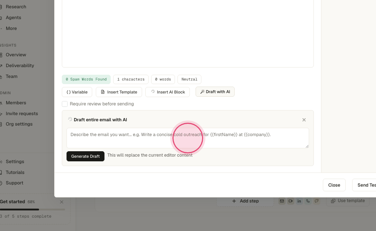The width and height of the screenshot is (376, 231).
Task: Toggle the Draft with AI button
Action: [x=215, y=92]
